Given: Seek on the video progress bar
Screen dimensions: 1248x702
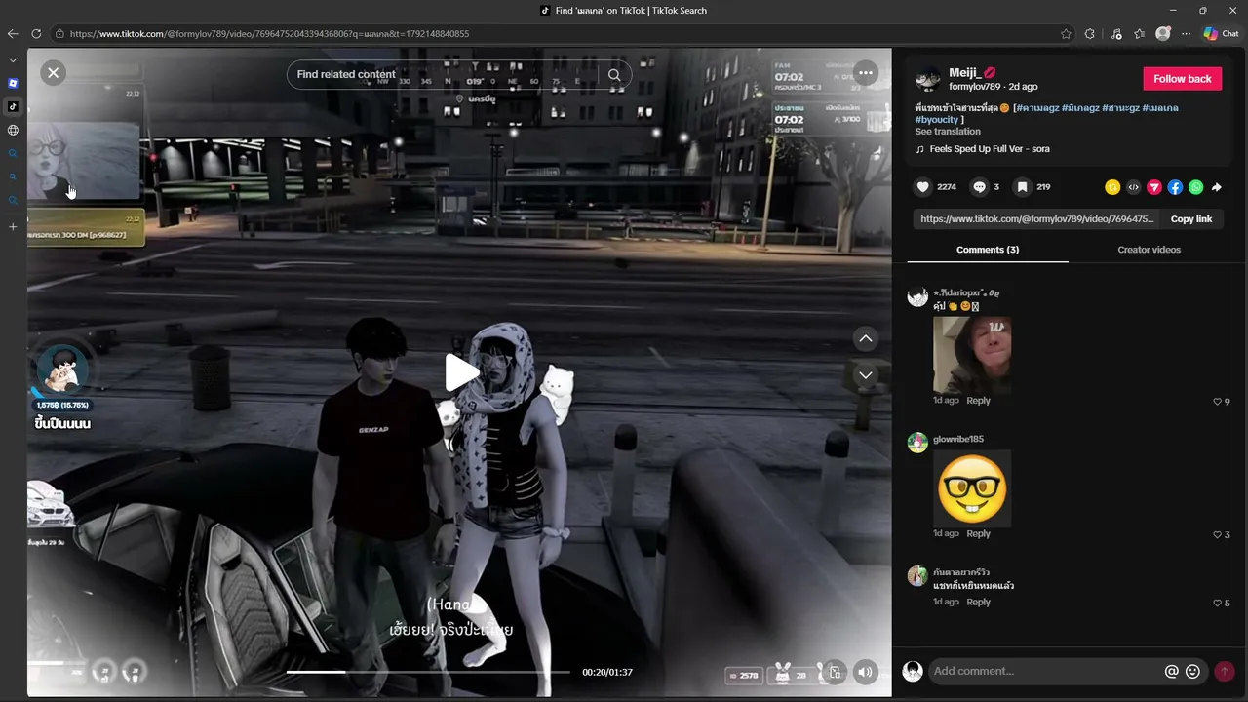Looking at the screenshot, I should pos(428,672).
